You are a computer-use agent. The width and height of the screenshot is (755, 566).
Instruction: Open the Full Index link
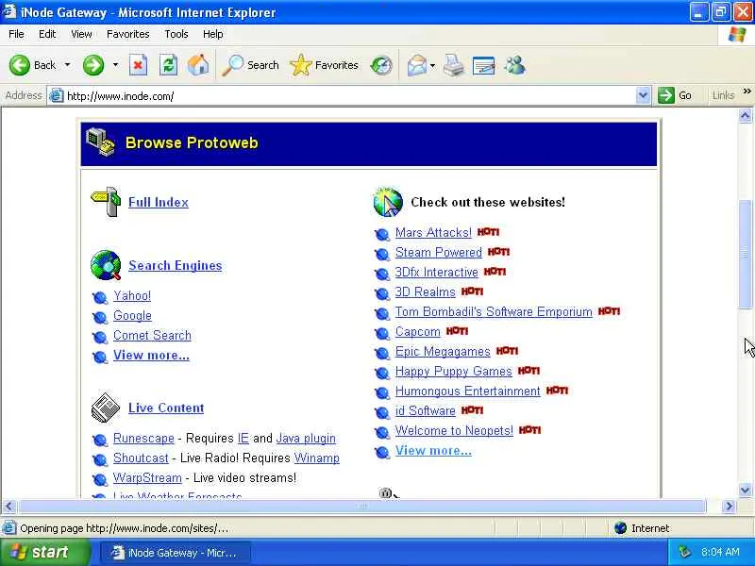(158, 202)
